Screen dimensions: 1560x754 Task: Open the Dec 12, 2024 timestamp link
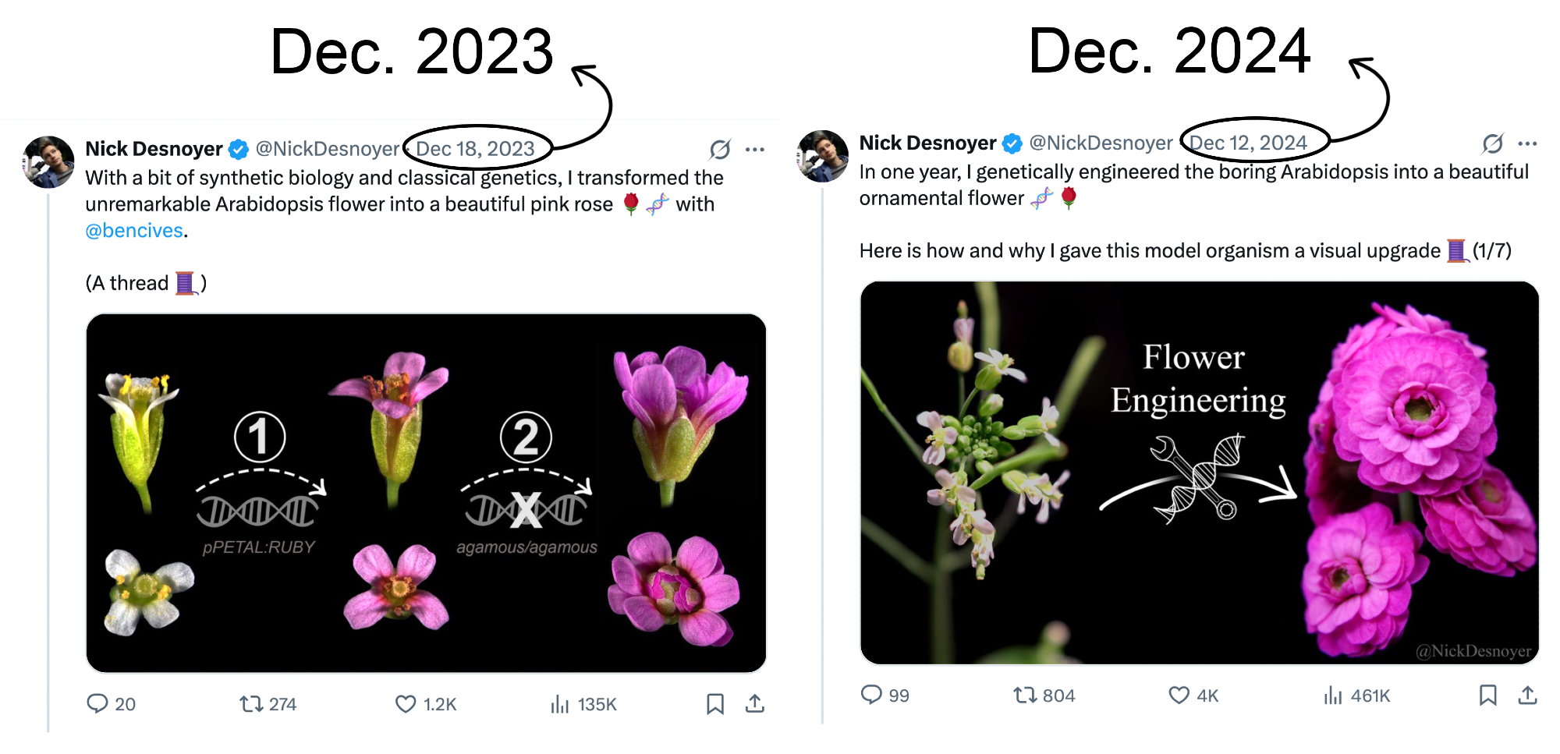point(1248,143)
